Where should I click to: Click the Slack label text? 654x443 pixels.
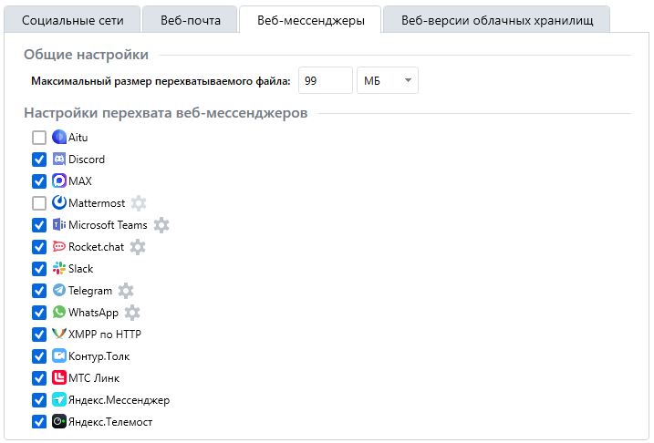coord(80,269)
